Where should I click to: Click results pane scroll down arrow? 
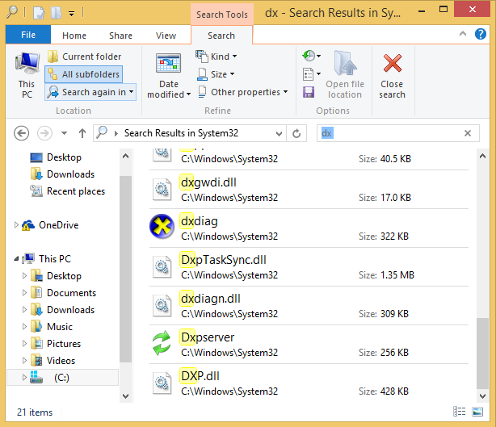tap(483, 396)
